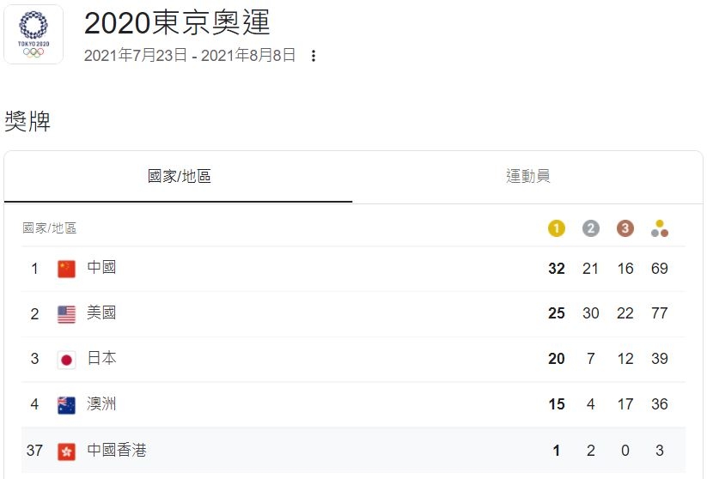This screenshot has width=707, height=479.
Task: Open the 日本 country row
Action: pos(353,360)
